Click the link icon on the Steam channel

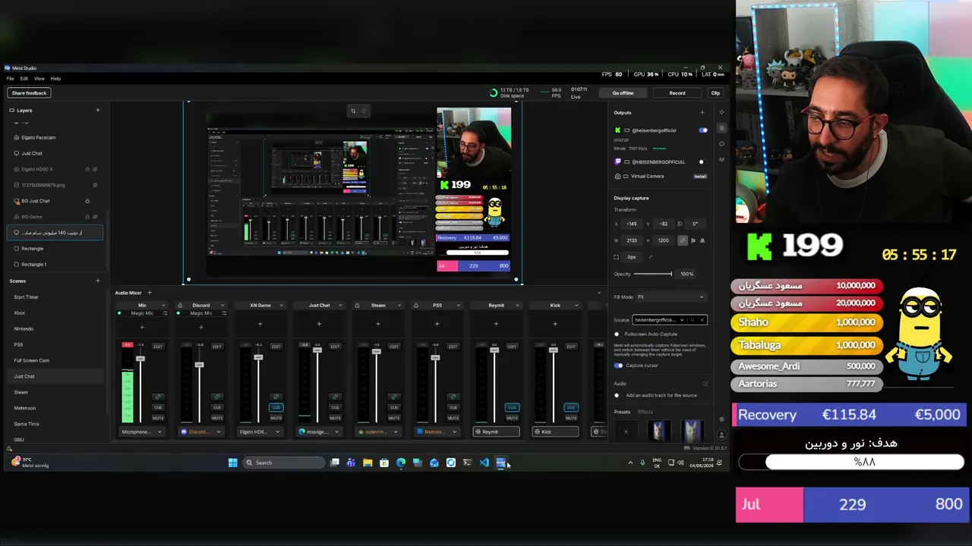pyautogui.click(x=394, y=397)
